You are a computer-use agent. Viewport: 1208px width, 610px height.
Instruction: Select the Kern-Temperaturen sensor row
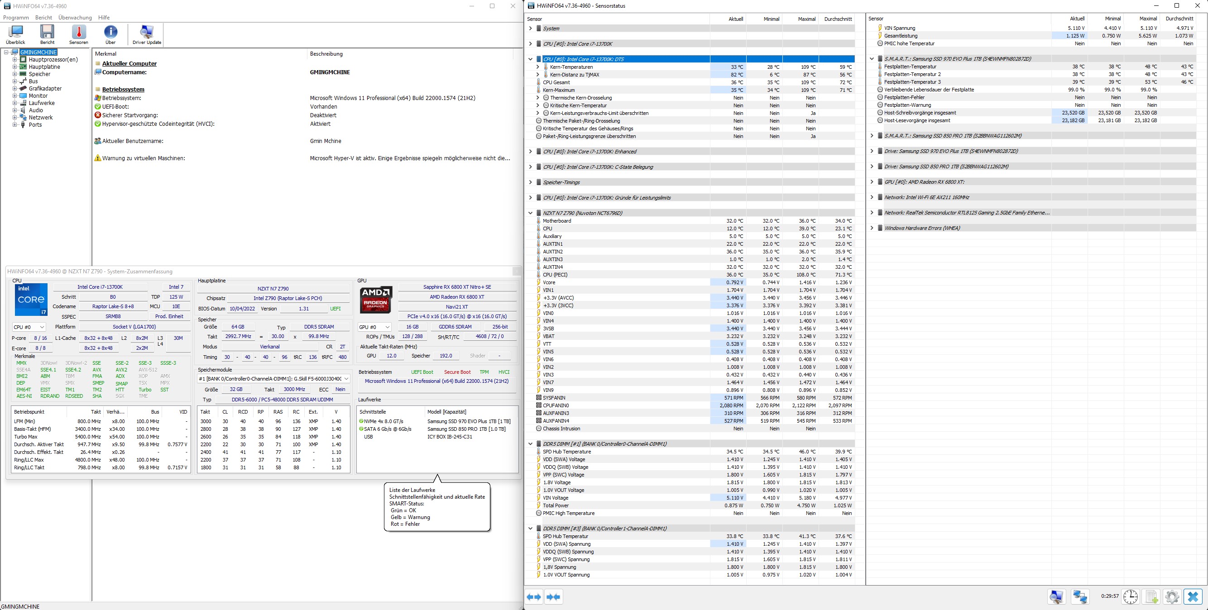[x=571, y=67]
